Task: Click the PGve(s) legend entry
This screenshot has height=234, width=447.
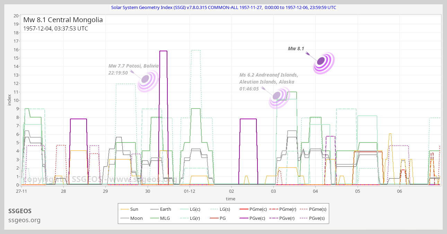Action: 312,218
